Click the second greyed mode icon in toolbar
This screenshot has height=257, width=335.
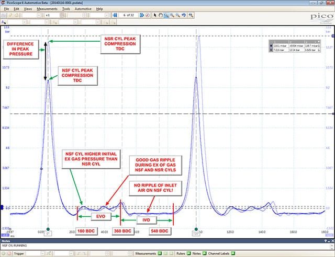10,15
